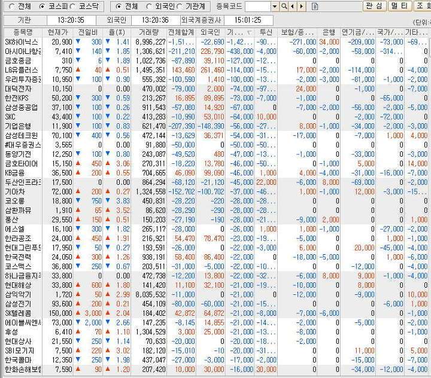This screenshot has width=431, height=378.
Task: Click the partly hidden 조 button at top right
Action: tap(422, 6)
